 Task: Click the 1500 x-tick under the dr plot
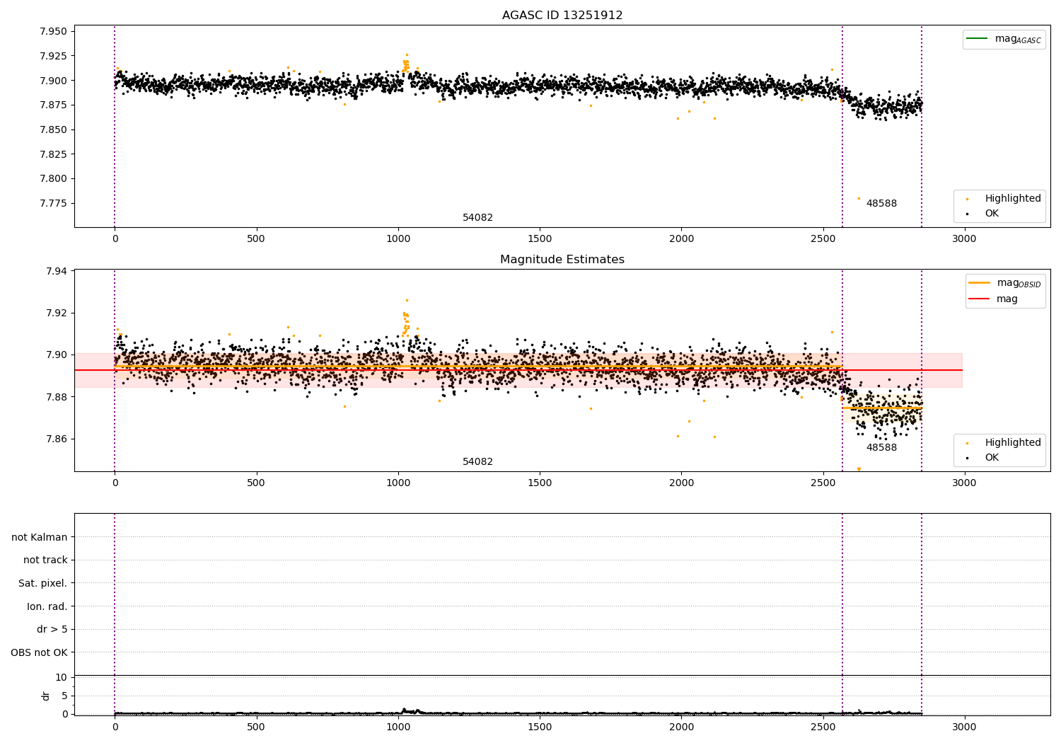click(x=540, y=727)
